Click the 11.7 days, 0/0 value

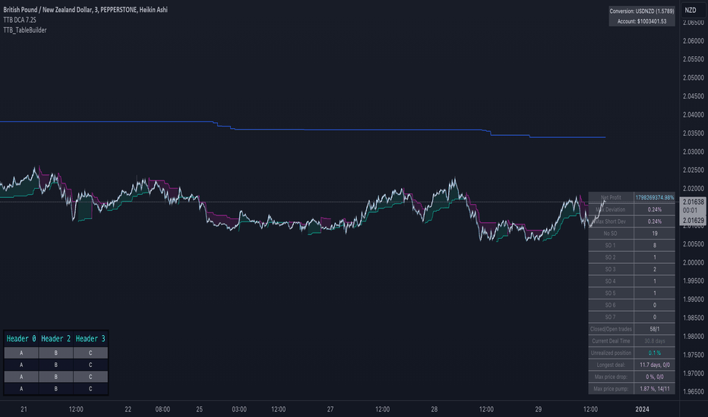click(x=654, y=365)
